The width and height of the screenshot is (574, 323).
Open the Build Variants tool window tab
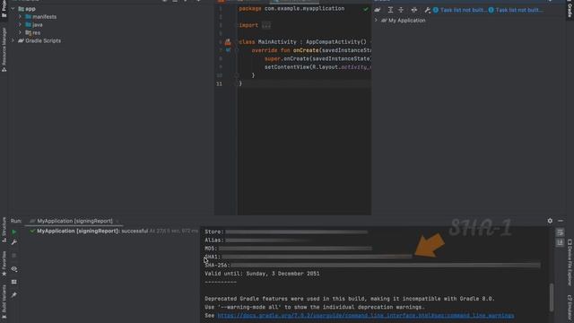4,301
